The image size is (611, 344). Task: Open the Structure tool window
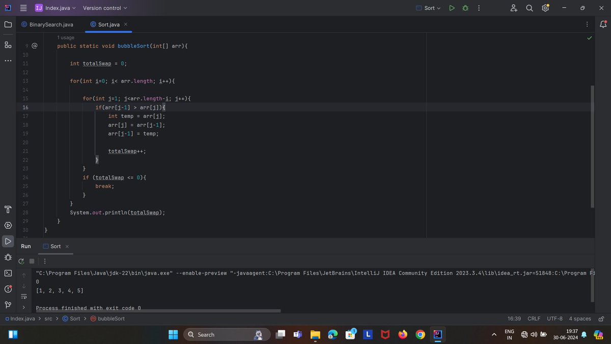(8, 45)
